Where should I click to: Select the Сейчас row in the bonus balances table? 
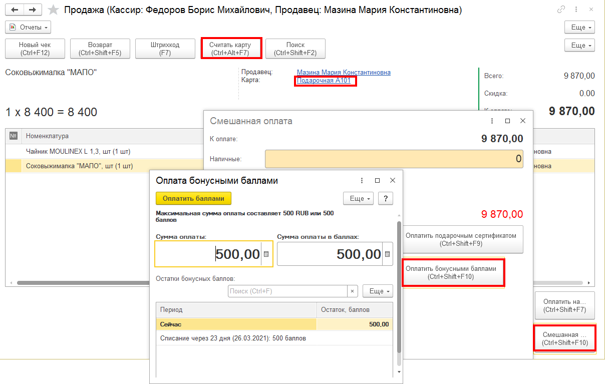click(274, 324)
